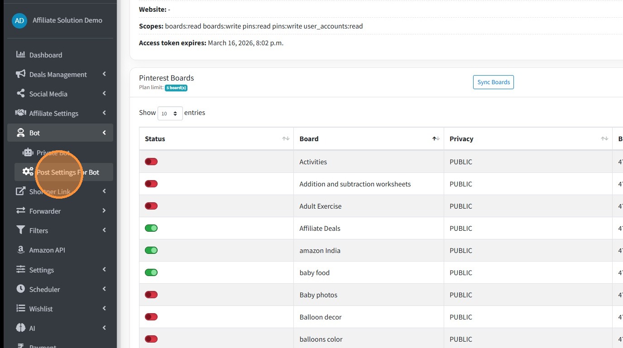The image size is (623, 348).
Task: Click the Affiliate Solution Demo profile link
Action: (67, 20)
